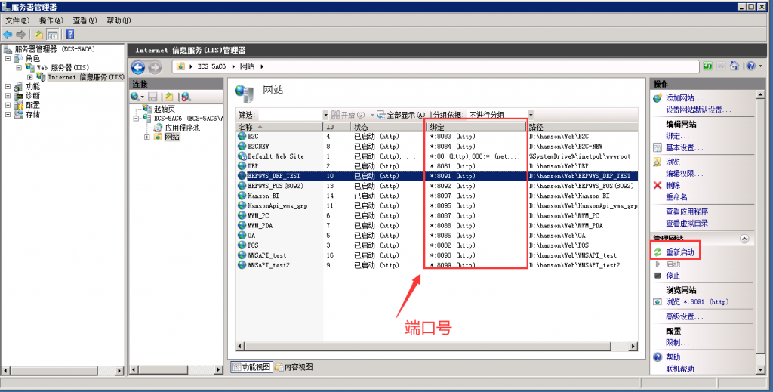Expand the 网站 node in the Connections tree
The image size is (773, 392).
coord(147,137)
